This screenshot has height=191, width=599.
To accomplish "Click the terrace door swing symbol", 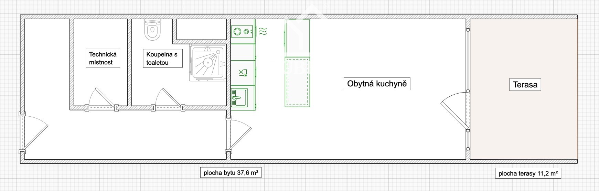I will point(454,110).
